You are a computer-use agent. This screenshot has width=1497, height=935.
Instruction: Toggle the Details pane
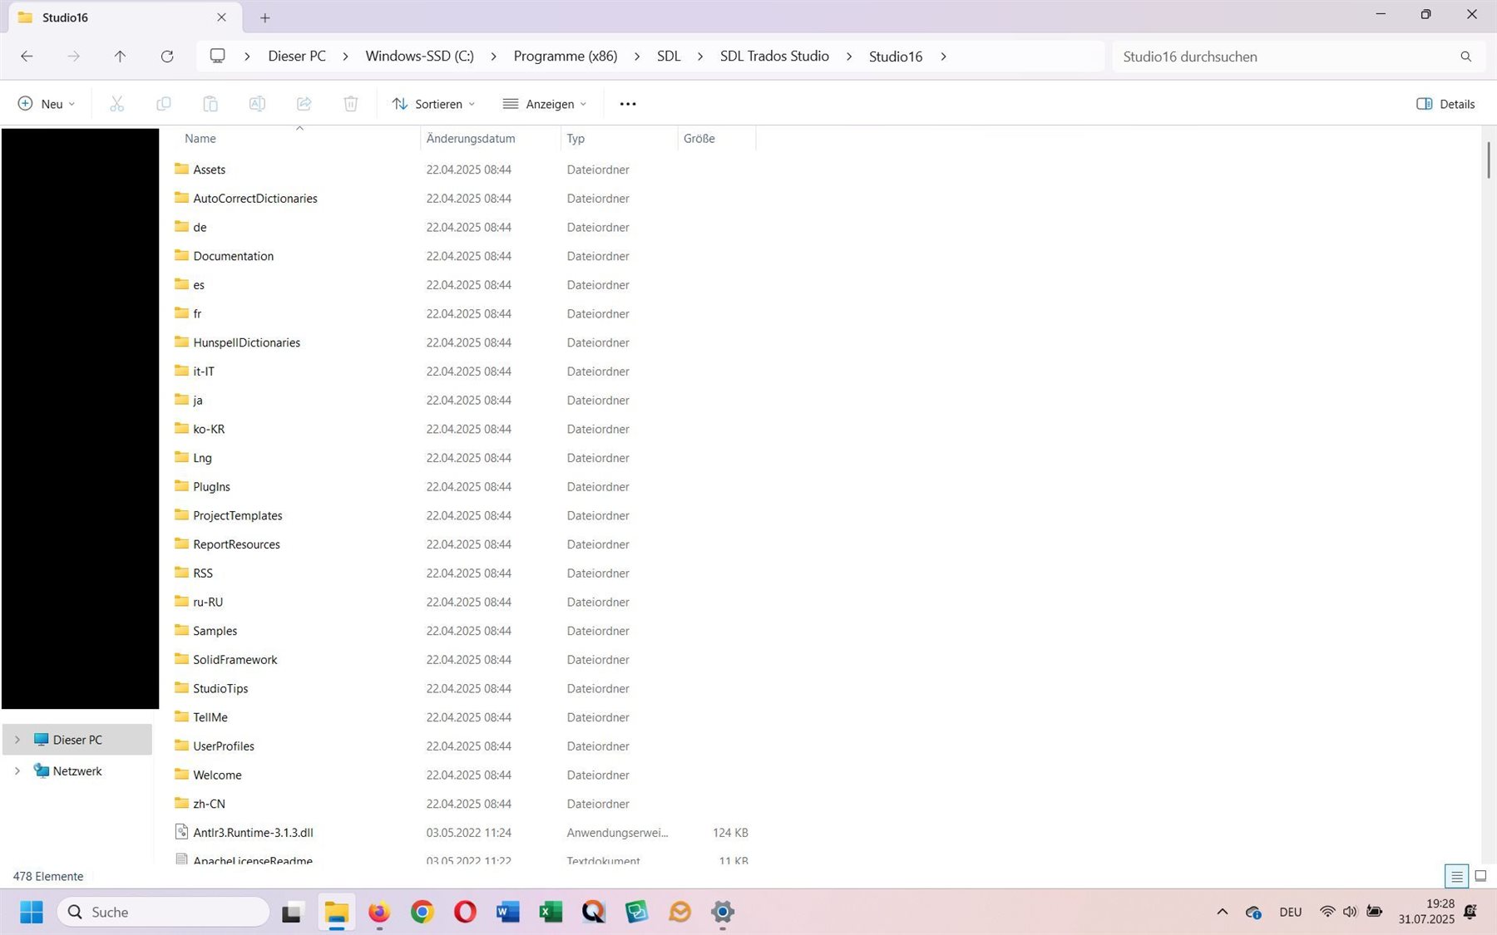pos(1445,103)
